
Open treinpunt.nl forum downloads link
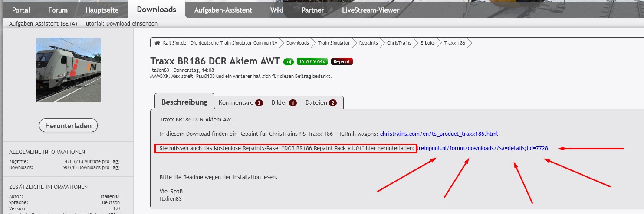click(x=482, y=148)
